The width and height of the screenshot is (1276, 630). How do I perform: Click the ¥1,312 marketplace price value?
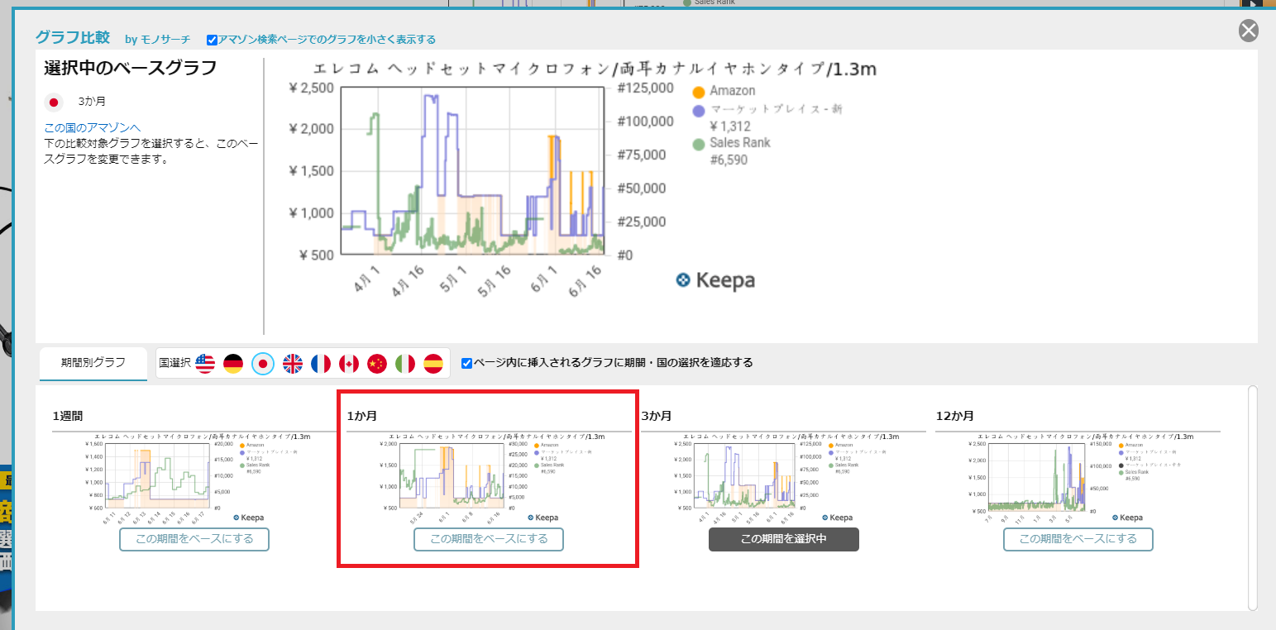[x=730, y=126]
